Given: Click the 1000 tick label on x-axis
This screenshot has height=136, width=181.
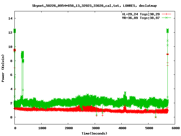Looking at the screenshot, I should [x=41, y=128].
